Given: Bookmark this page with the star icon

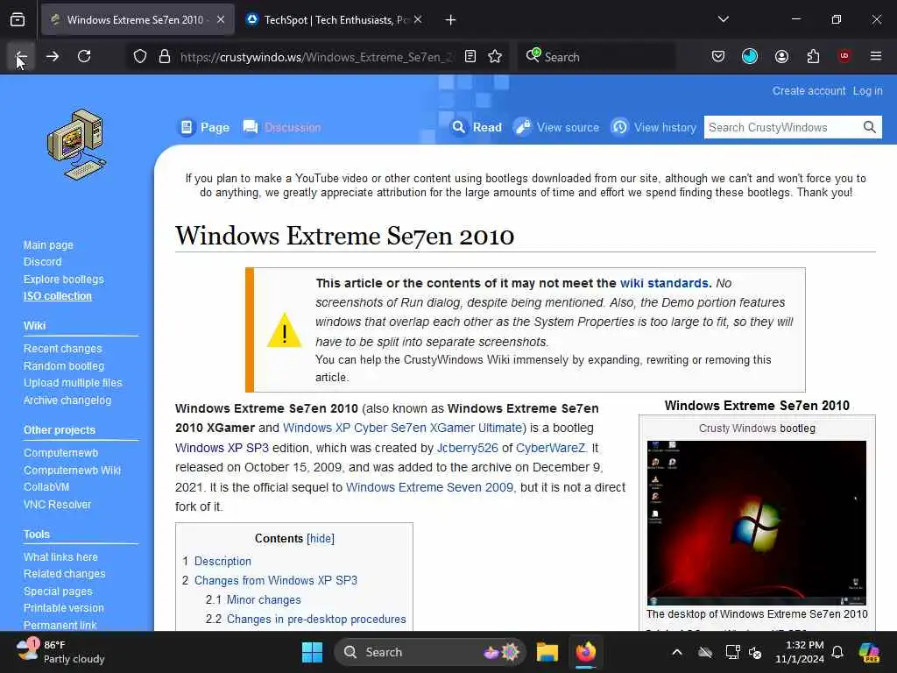Looking at the screenshot, I should click(x=496, y=57).
